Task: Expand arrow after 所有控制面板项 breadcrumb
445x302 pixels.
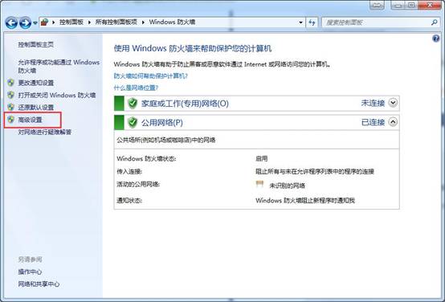Action: (143, 22)
